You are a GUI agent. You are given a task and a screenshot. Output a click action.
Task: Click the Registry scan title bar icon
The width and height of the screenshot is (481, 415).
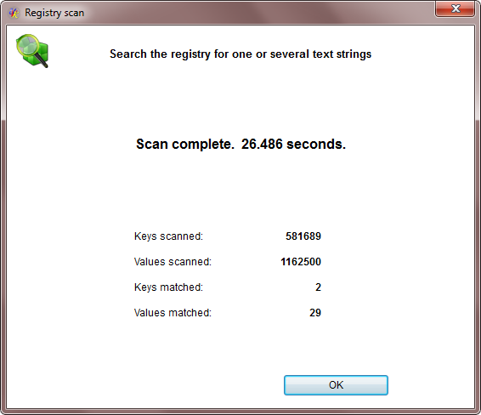(x=14, y=13)
